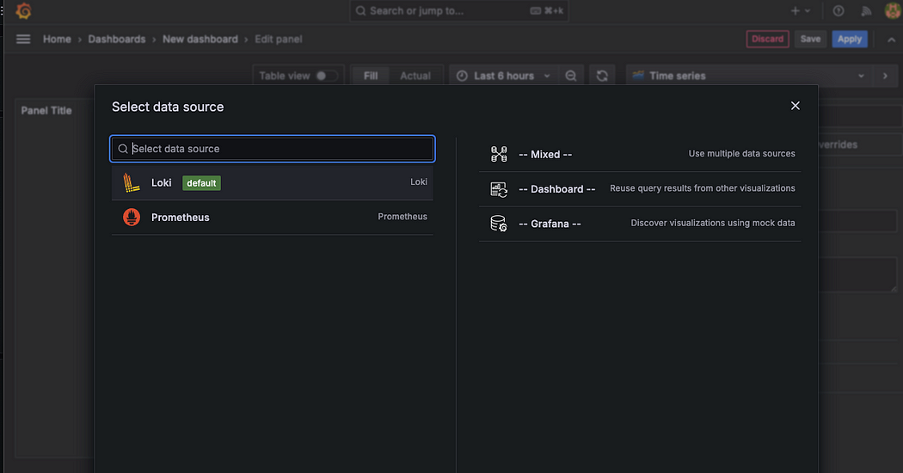Screen dimensions: 903x473
Task: Select the Actual view option
Action: point(415,76)
